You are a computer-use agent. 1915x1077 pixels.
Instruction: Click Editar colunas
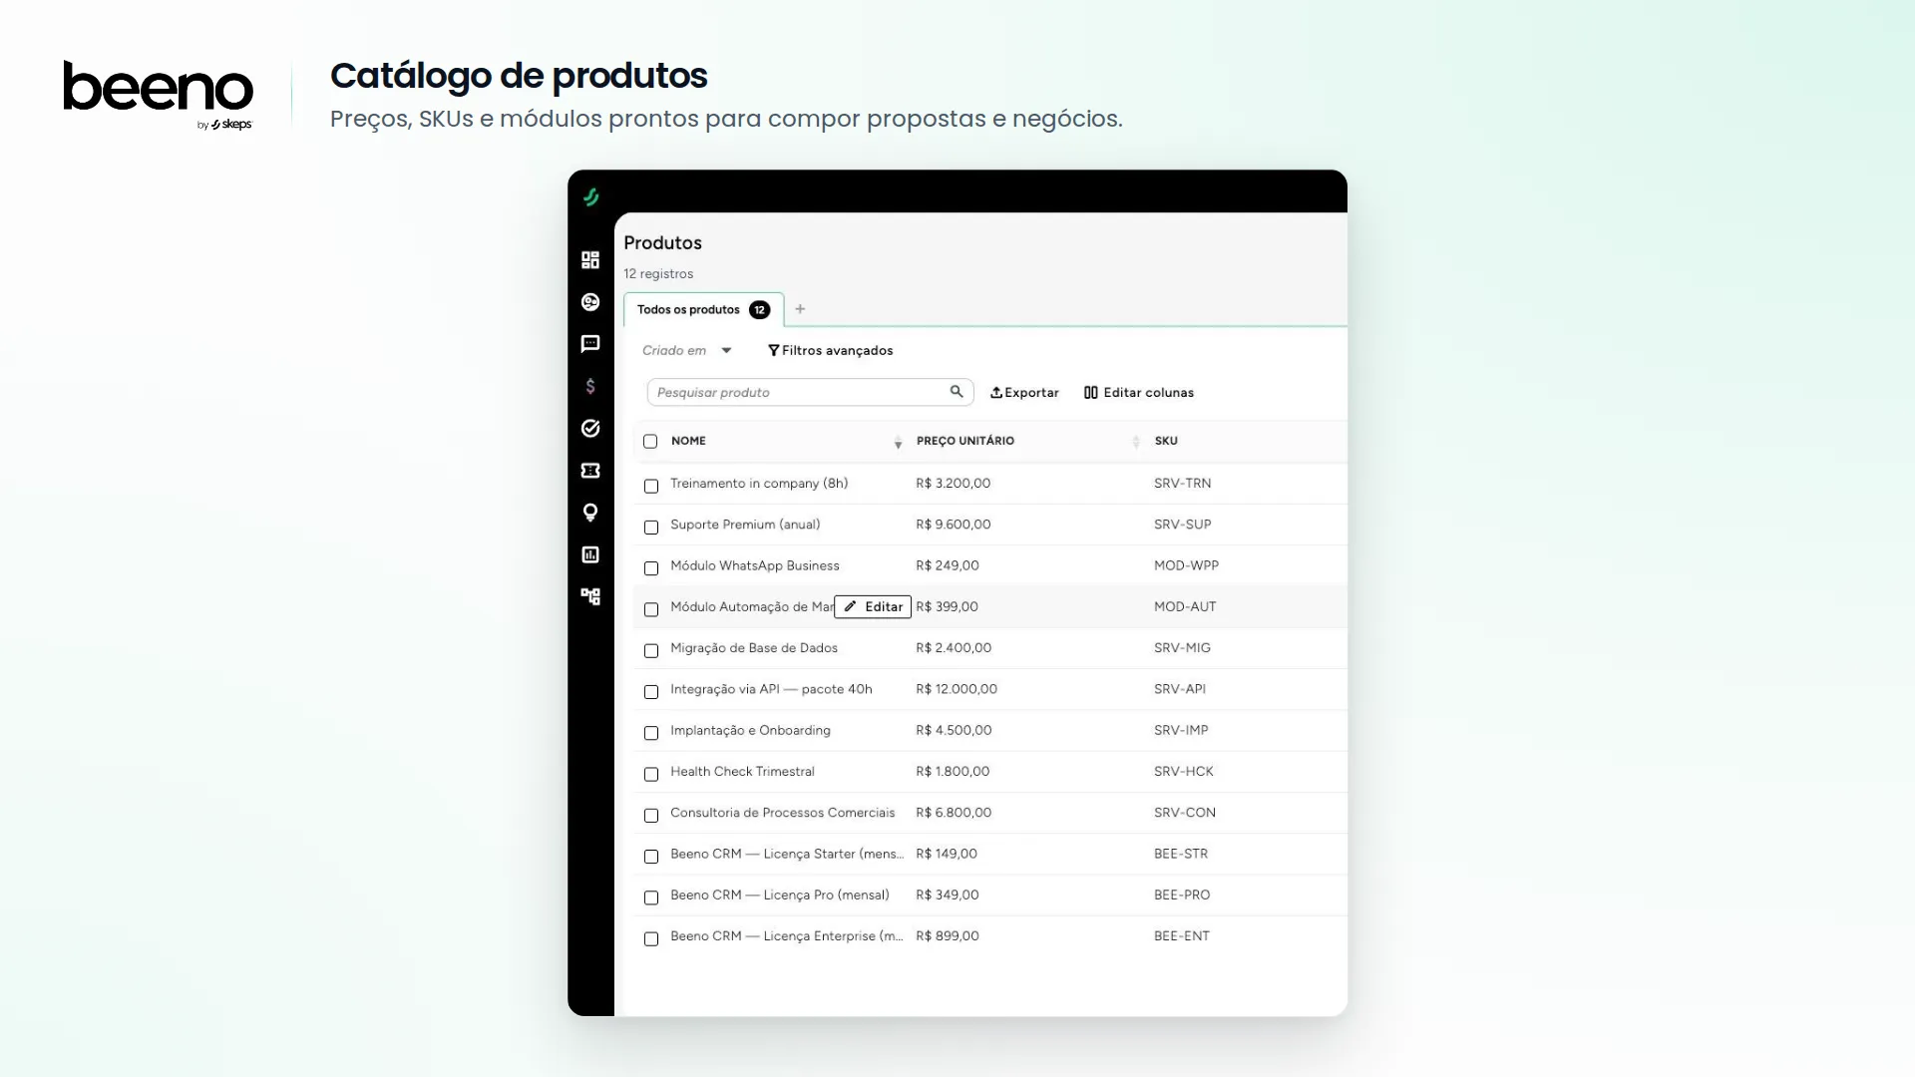tap(1139, 392)
